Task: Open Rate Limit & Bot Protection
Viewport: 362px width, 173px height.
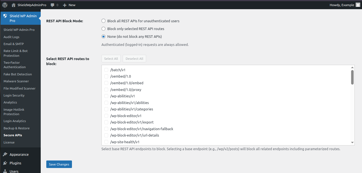Action: pos(16,53)
